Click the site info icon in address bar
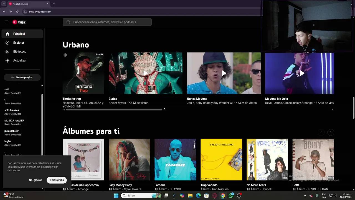The width and height of the screenshot is (355, 200). click(25, 12)
